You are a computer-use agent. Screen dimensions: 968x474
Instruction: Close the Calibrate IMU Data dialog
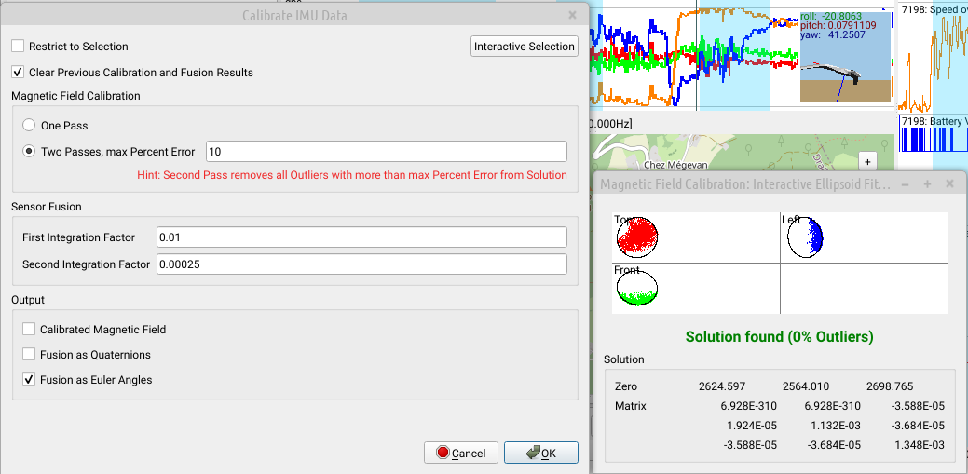point(572,15)
